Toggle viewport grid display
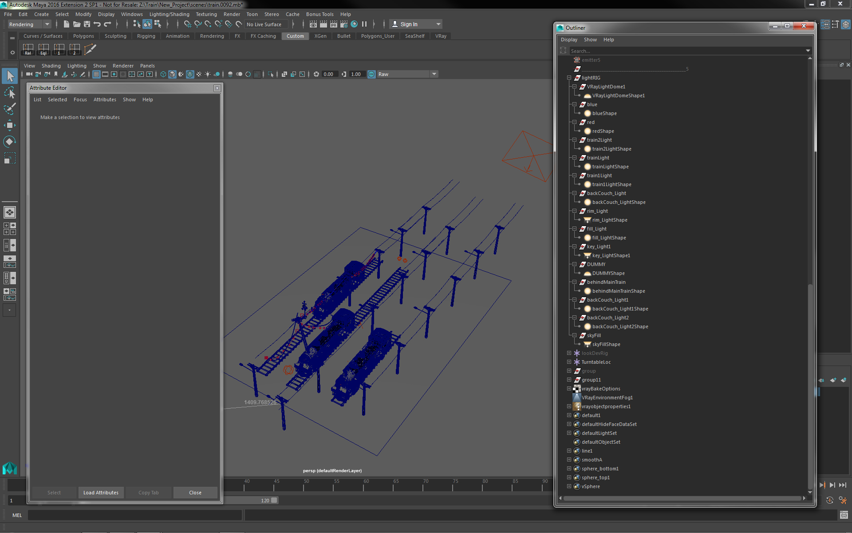This screenshot has height=533, width=852. tap(96, 74)
